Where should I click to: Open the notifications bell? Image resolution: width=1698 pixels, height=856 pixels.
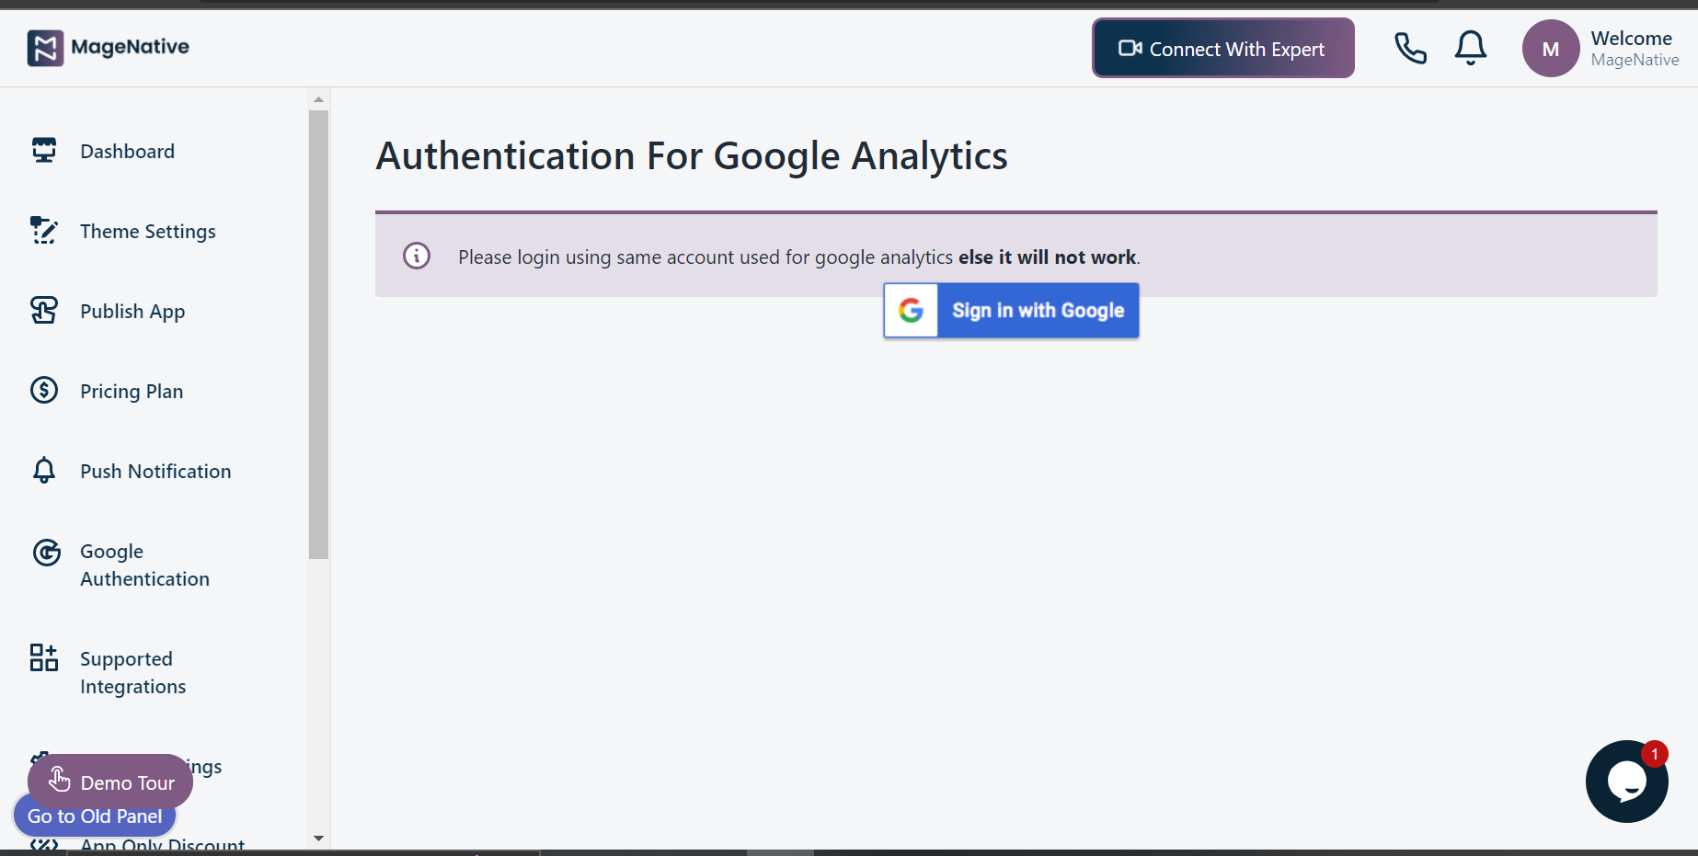(x=1471, y=48)
